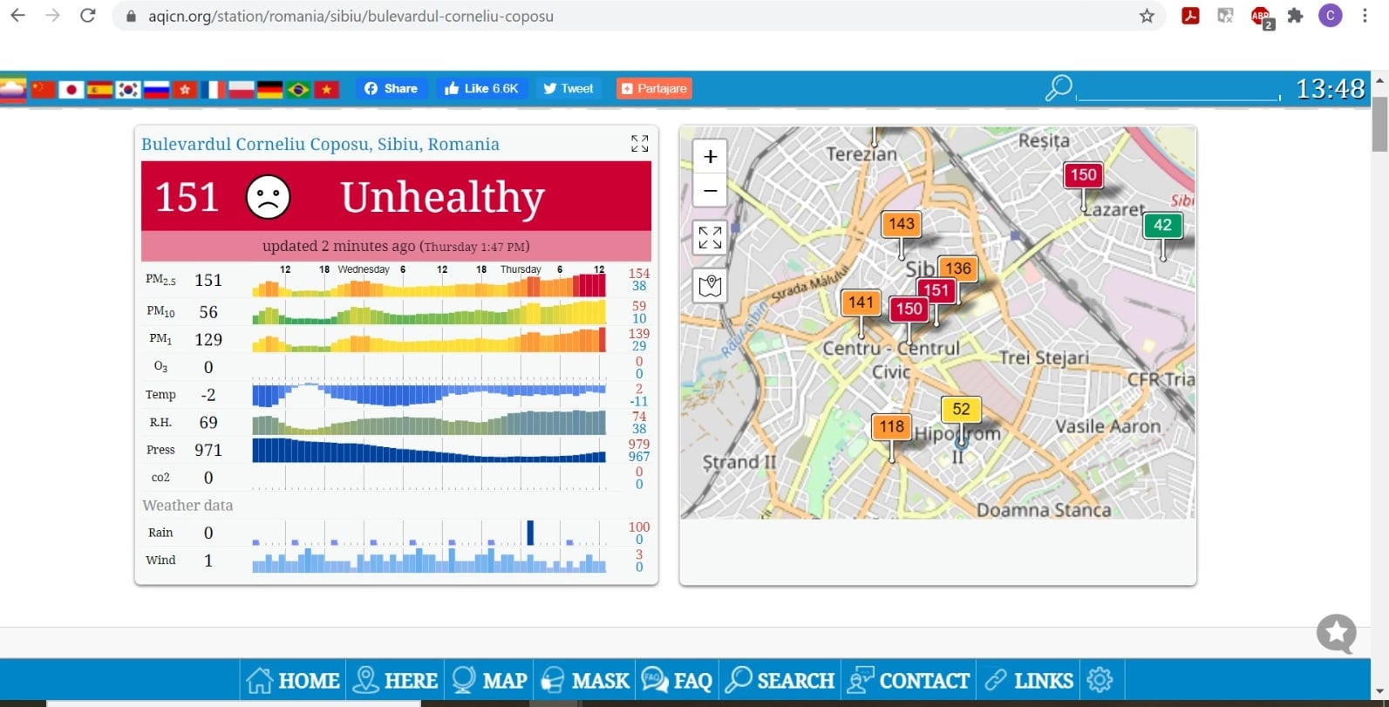Select the Spanish flag language
Image resolution: width=1389 pixels, height=707 pixels.
99,89
